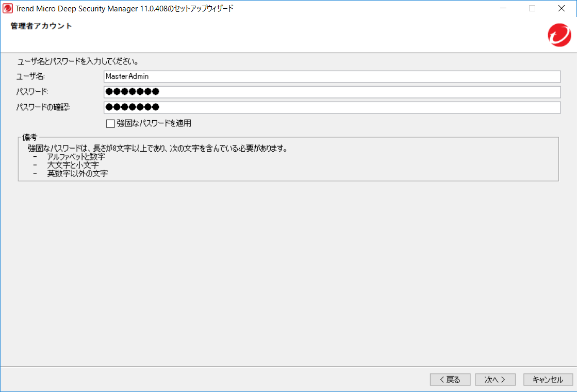The image size is (577, 392).
Task: Minimize the setup wizard window
Action: point(503,8)
